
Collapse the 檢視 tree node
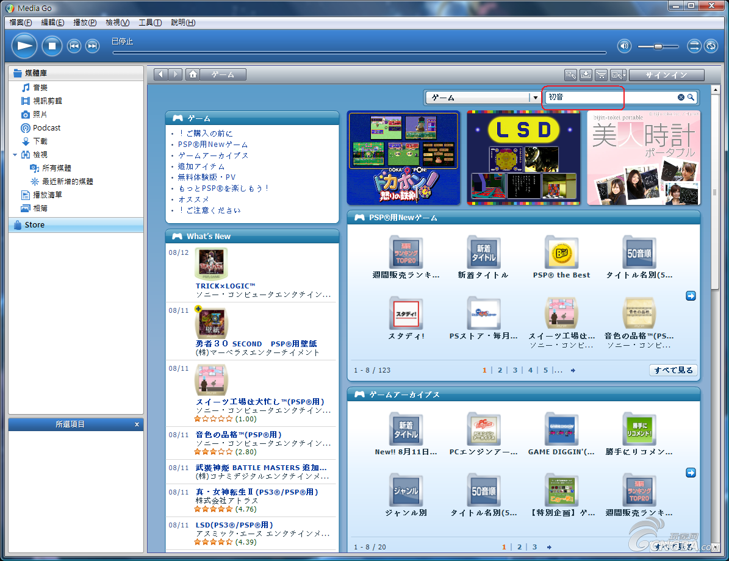point(15,155)
